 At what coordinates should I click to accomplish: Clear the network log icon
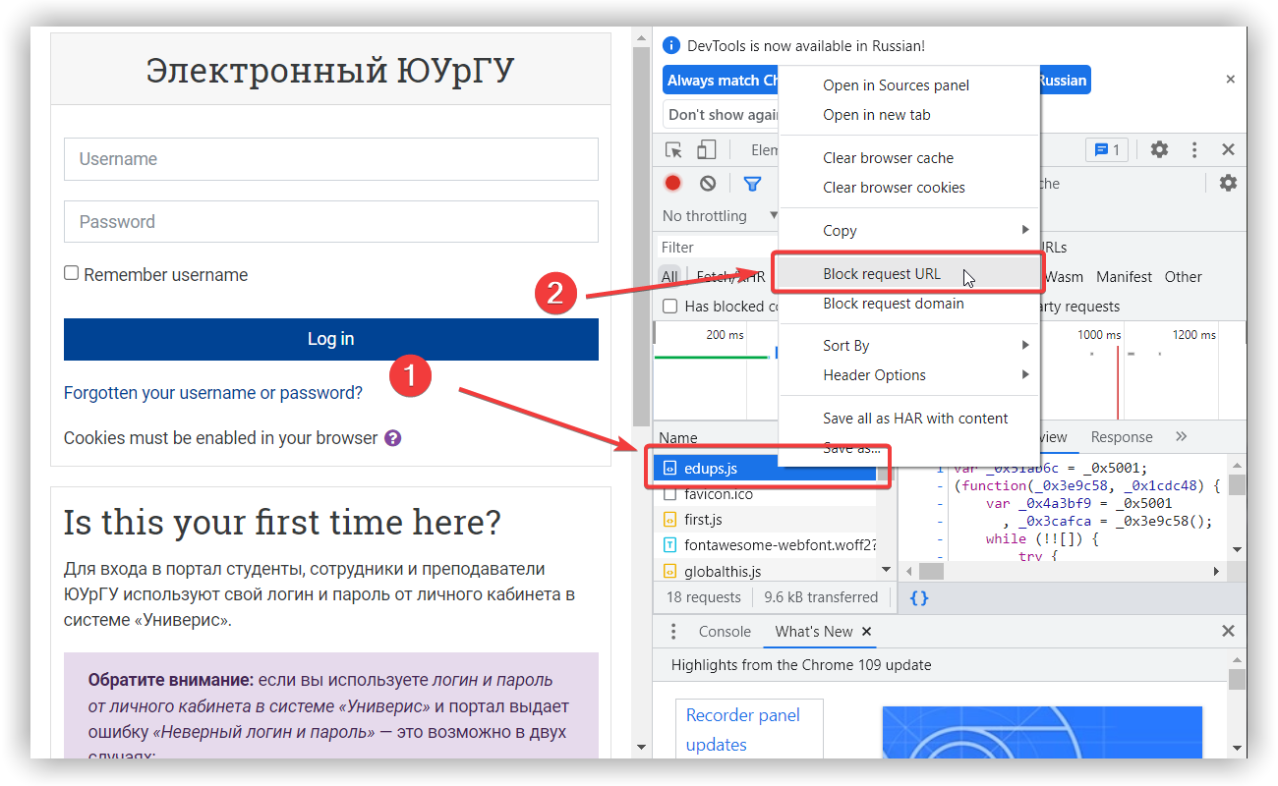[708, 183]
